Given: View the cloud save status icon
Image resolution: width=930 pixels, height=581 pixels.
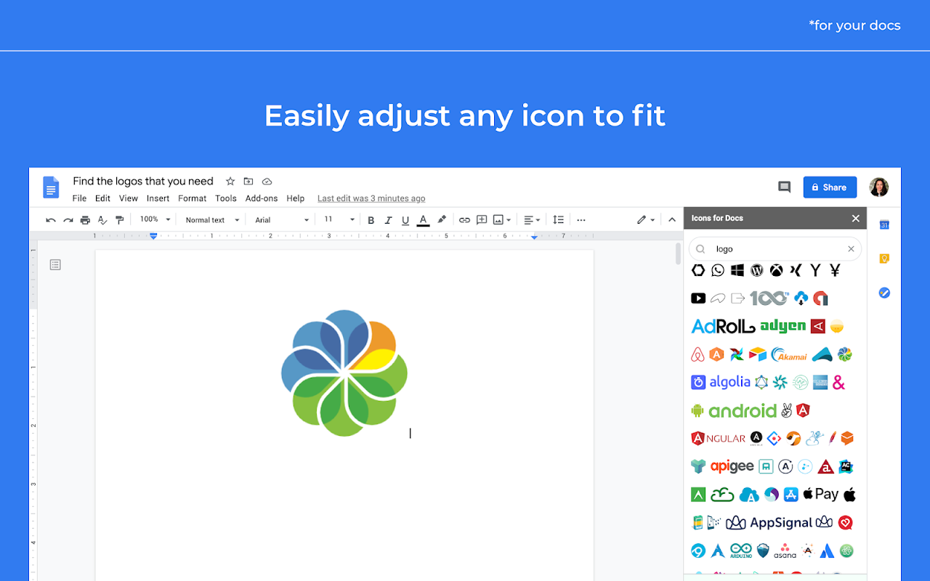Looking at the screenshot, I should 267,182.
